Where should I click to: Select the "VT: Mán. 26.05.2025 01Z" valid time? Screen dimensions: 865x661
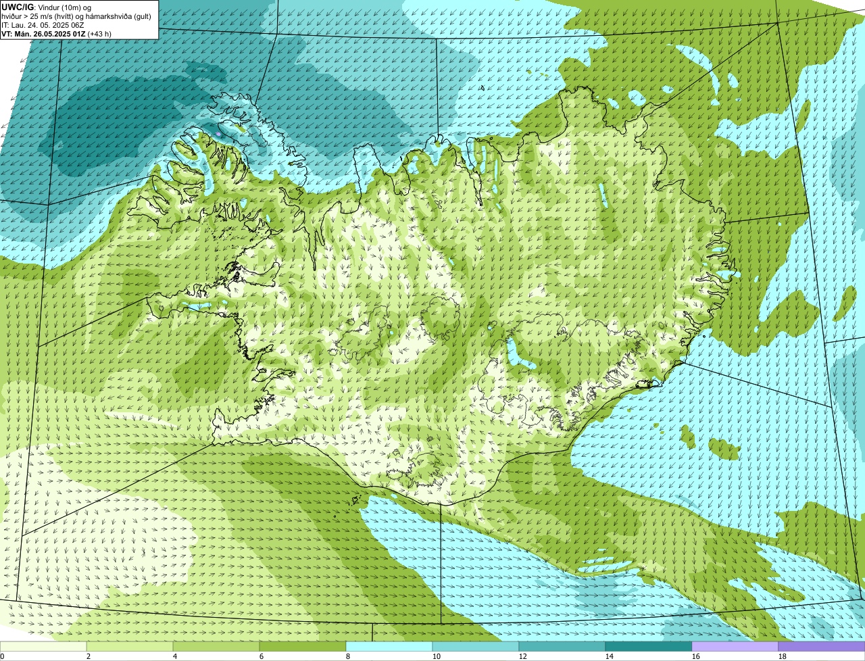(x=43, y=34)
